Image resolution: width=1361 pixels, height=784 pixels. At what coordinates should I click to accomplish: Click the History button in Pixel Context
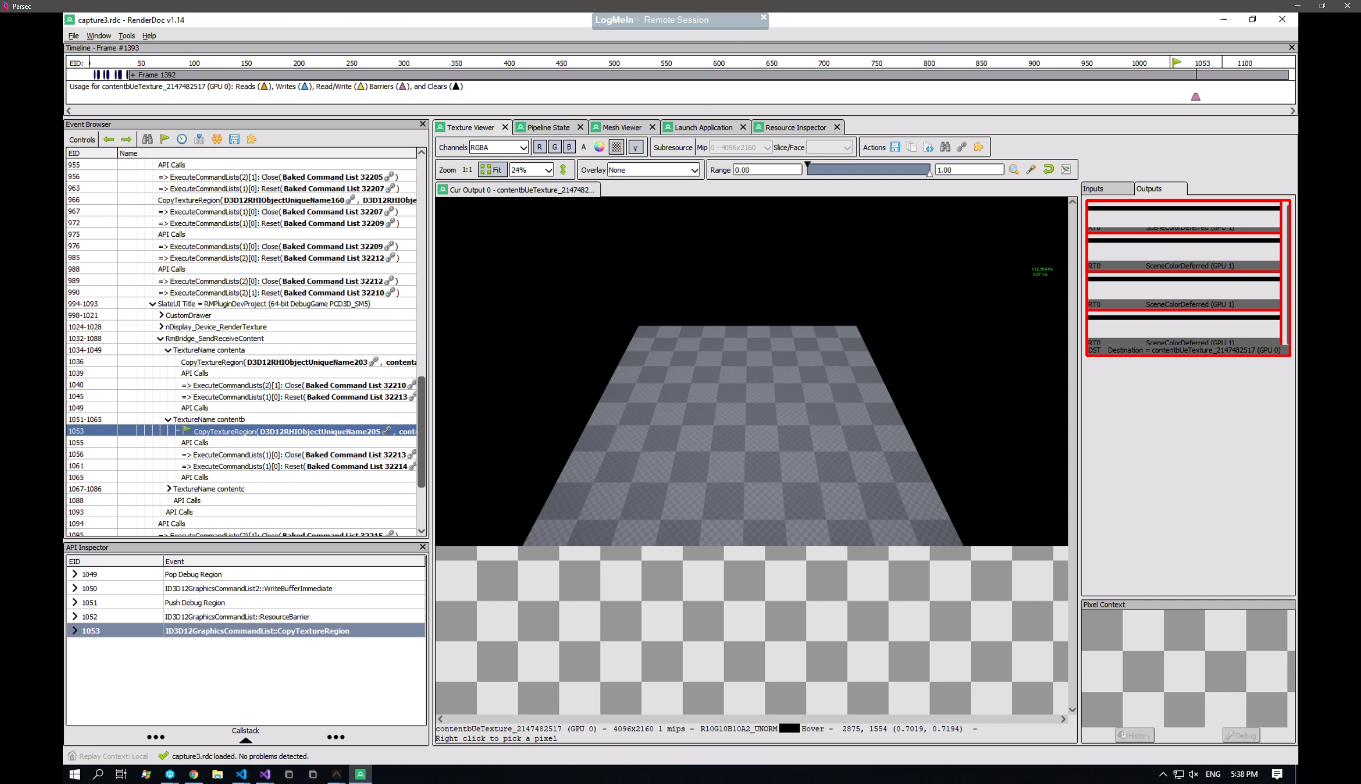pyautogui.click(x=1134, y=735)
